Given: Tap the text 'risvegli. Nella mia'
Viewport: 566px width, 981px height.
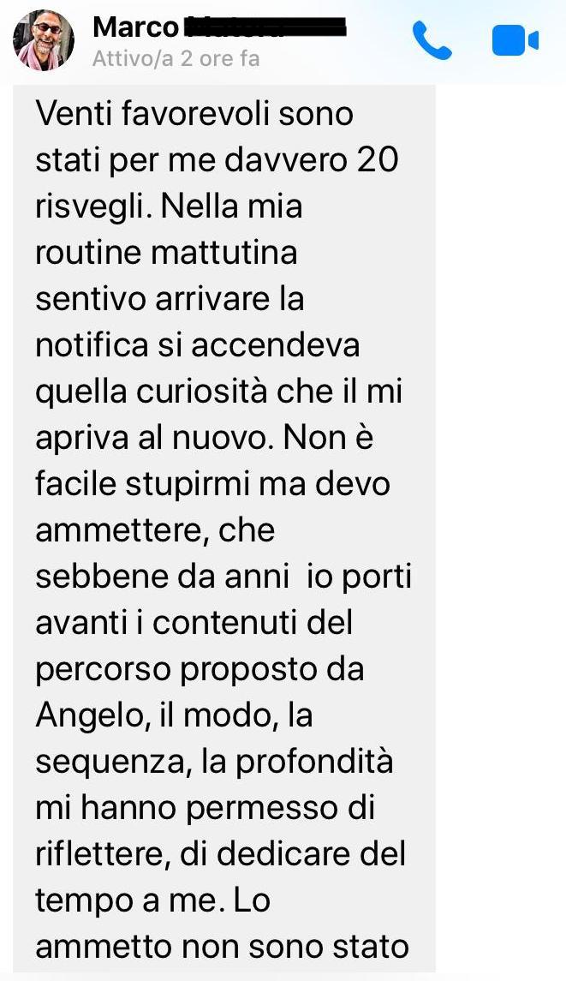Looking at the screenshot, I should 169,206.
